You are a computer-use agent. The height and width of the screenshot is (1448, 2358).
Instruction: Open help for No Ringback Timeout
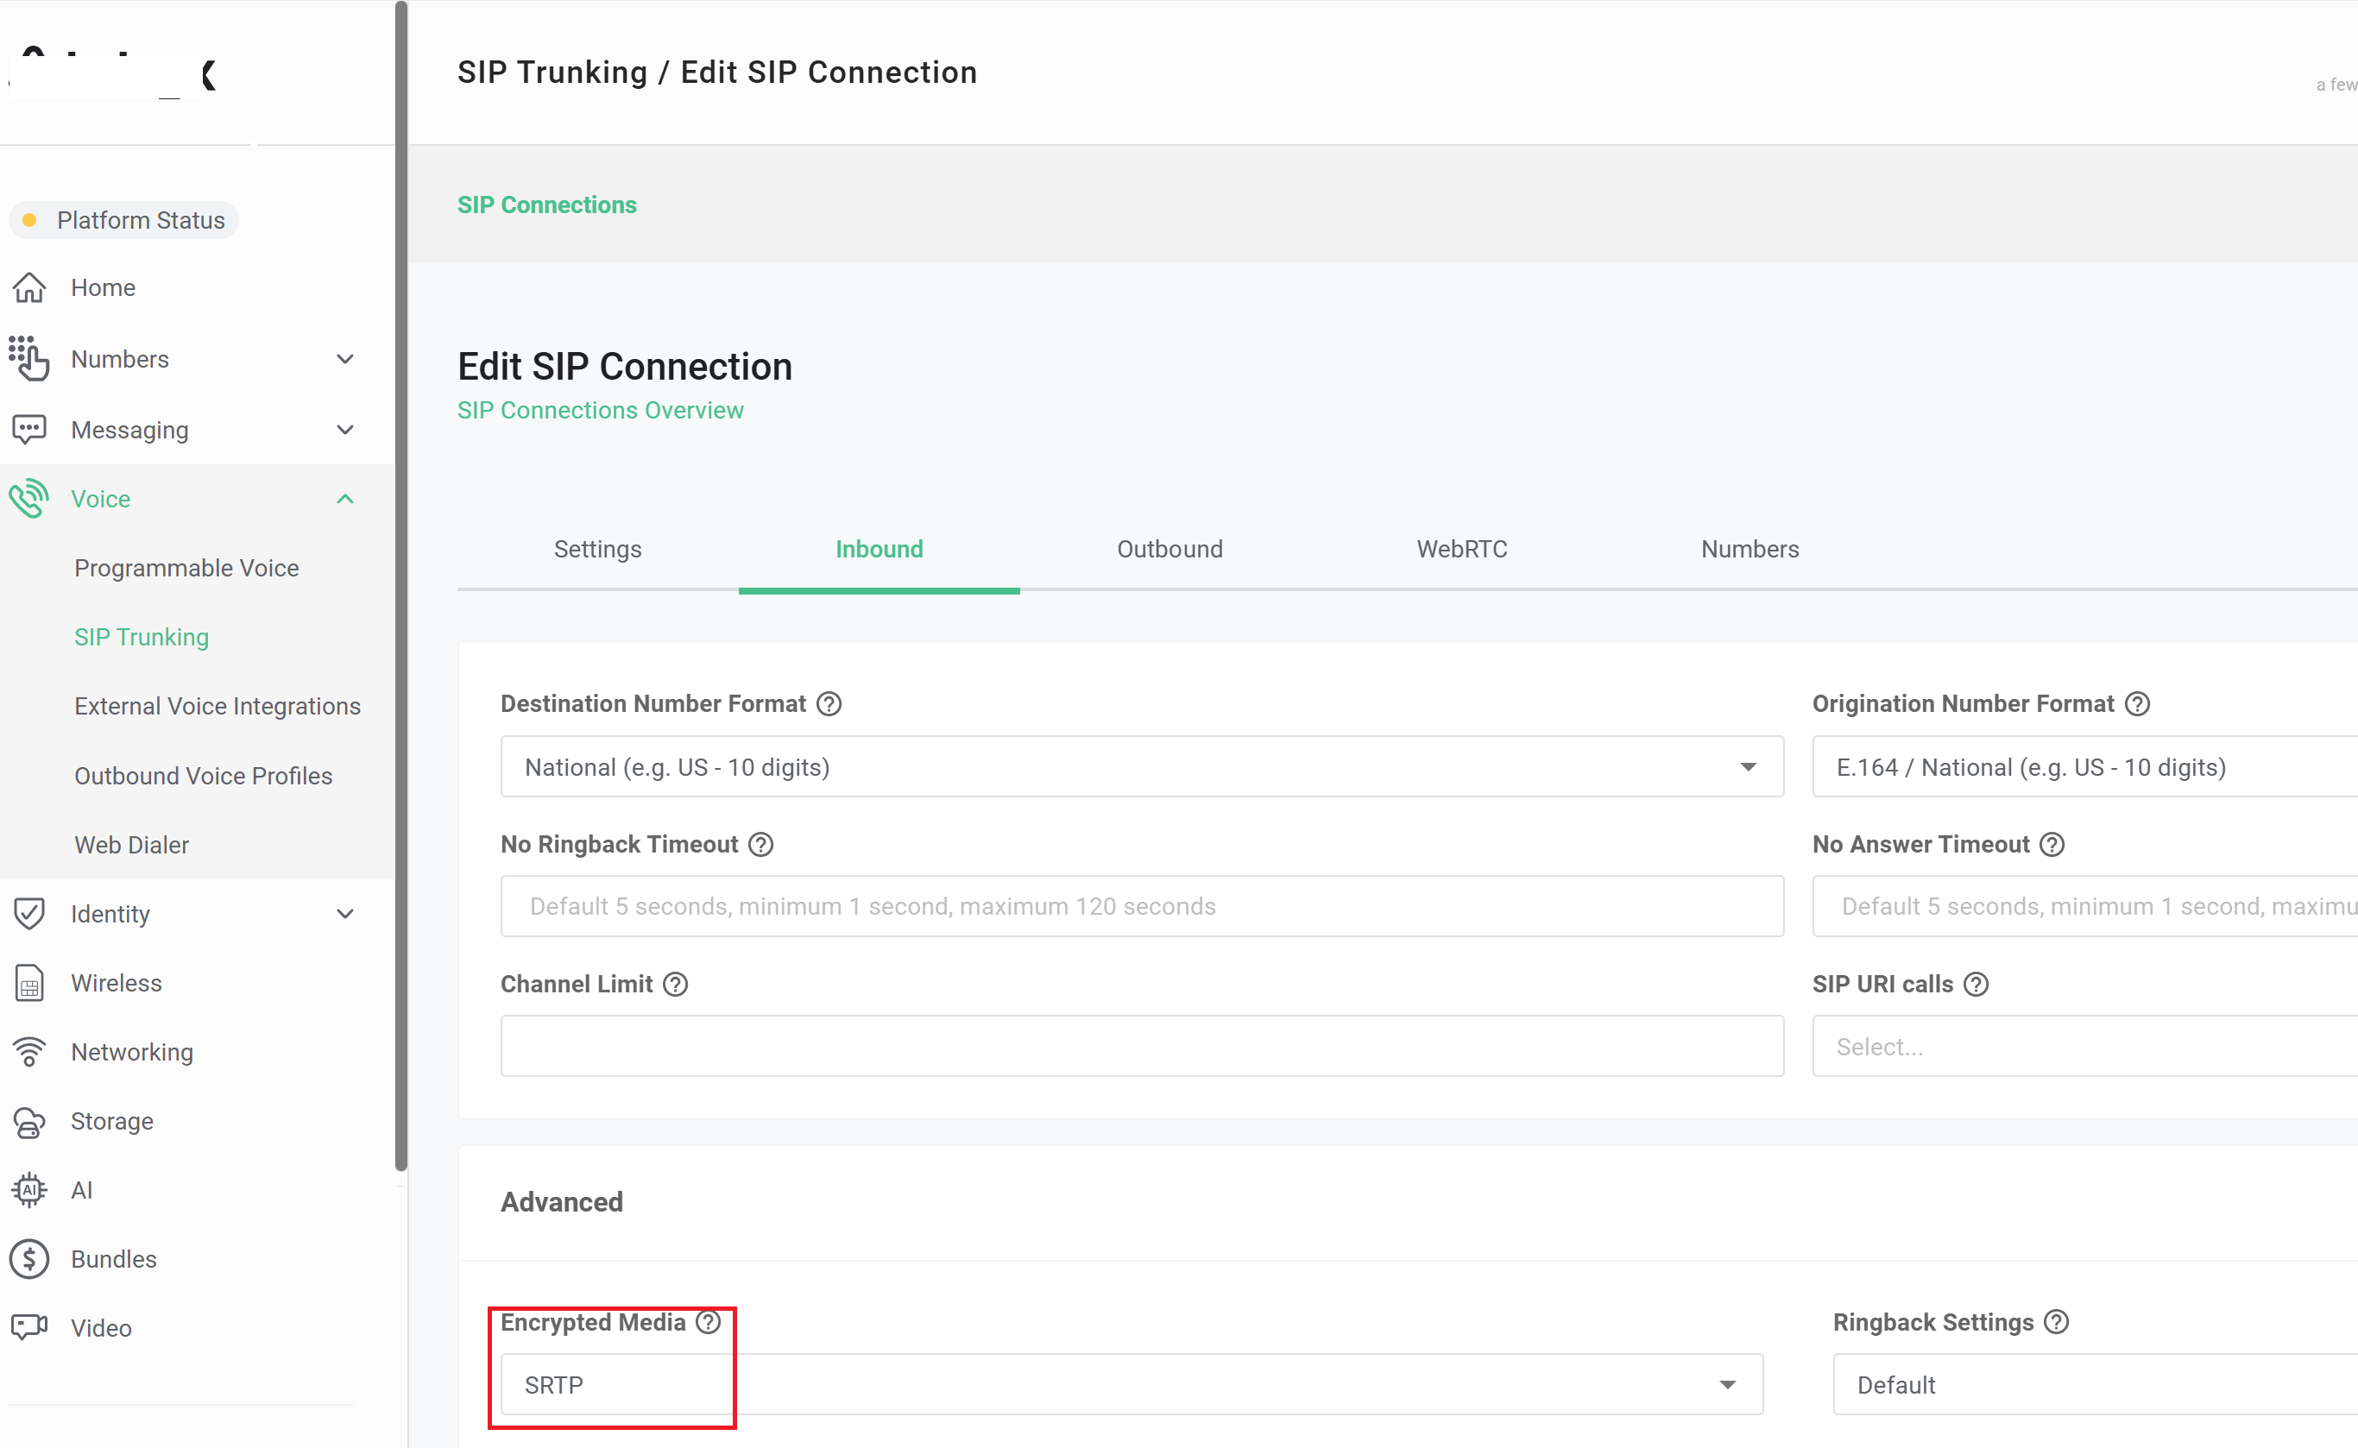761,845
